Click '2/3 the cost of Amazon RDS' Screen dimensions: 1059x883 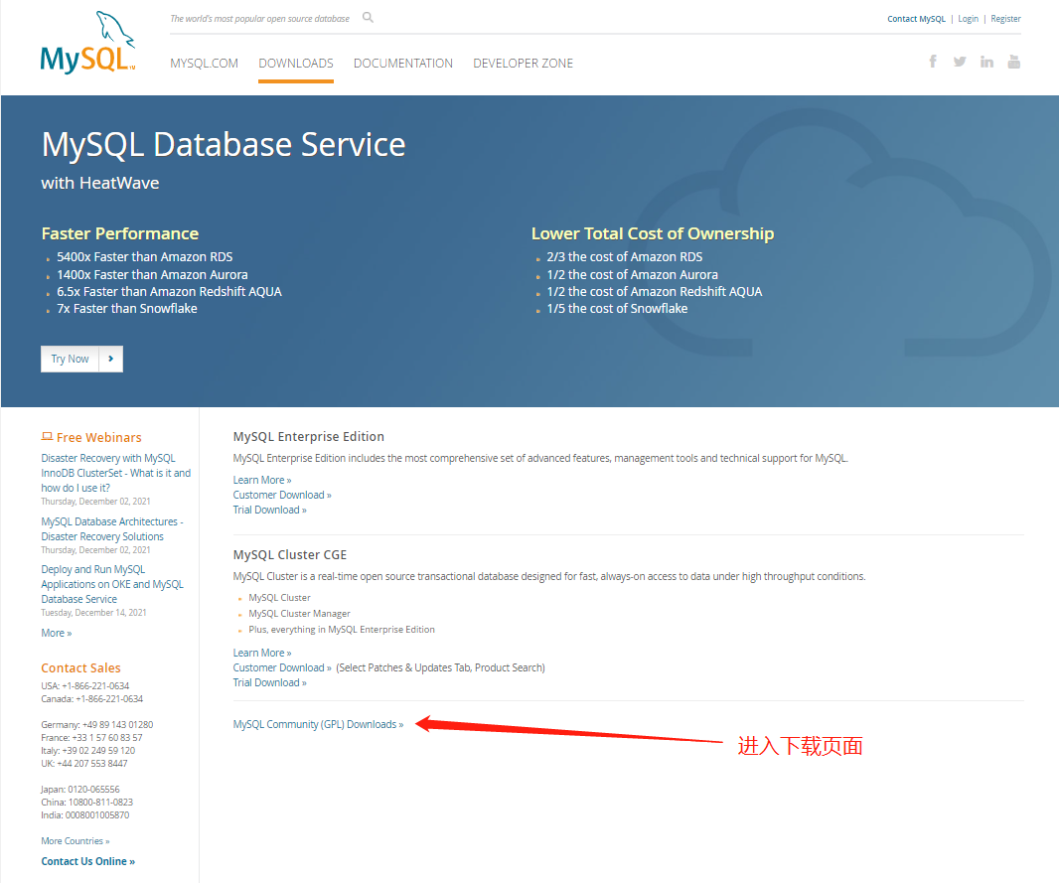(625, 257)
